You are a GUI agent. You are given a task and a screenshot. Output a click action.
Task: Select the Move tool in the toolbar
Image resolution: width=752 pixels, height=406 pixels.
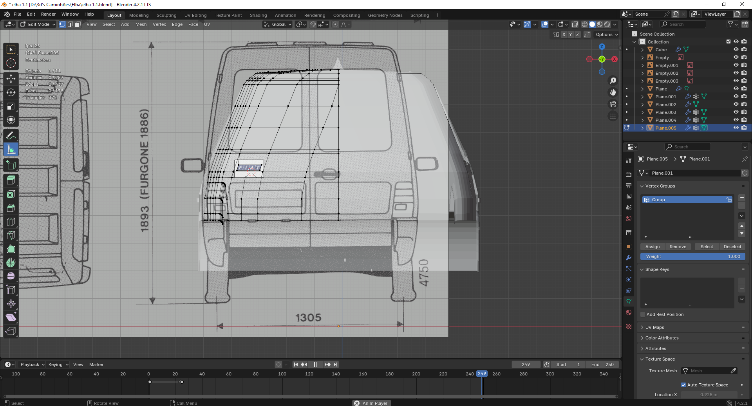[11, 79]
